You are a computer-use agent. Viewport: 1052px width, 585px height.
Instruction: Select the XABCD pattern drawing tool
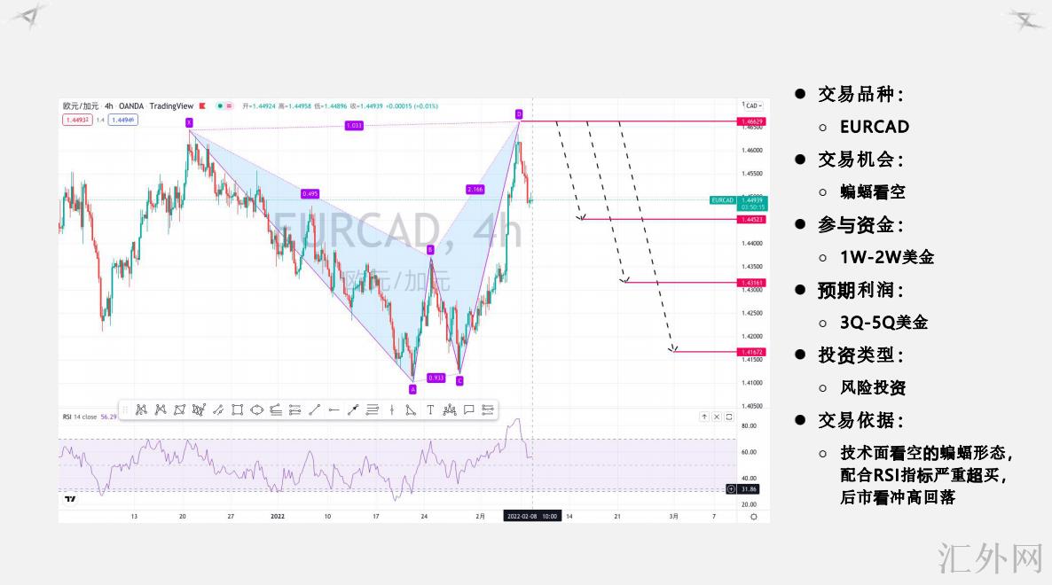point(140,409)
